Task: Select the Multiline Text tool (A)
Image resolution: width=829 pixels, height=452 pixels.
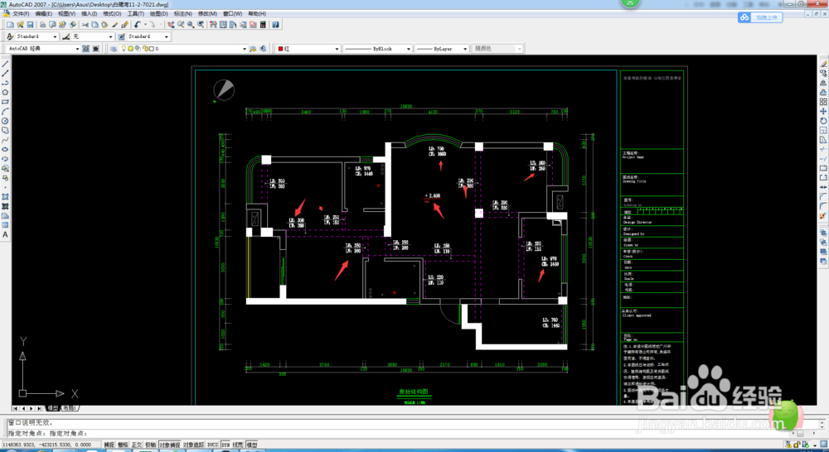Action: (6, 234)
